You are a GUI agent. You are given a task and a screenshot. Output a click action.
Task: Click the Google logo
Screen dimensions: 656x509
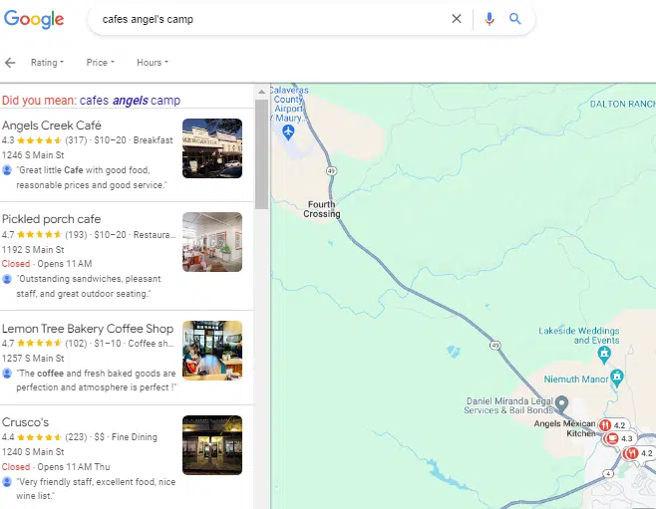pos(34,19)
